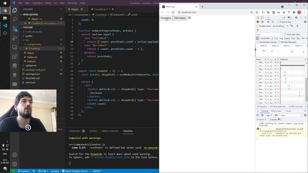Switch to Debug Console tab
The width and height of the screenshot is (308, 173).
point(110,131)
